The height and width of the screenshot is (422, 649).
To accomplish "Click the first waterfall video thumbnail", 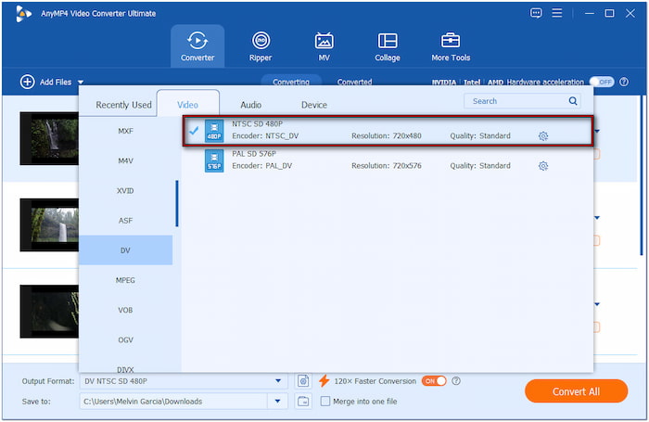I will (x=49, y=138).
